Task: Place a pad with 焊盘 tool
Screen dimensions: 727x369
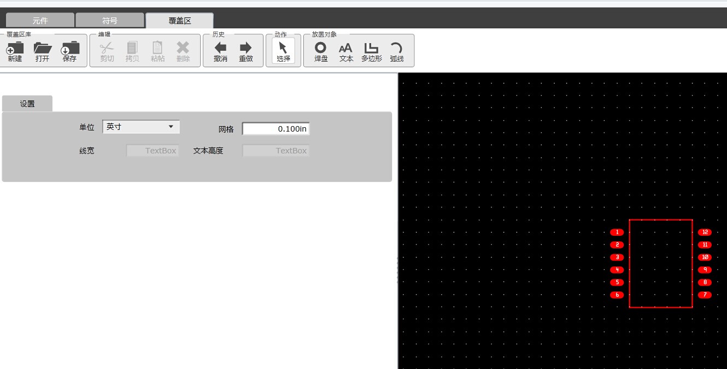Action: tap(321, 52)
